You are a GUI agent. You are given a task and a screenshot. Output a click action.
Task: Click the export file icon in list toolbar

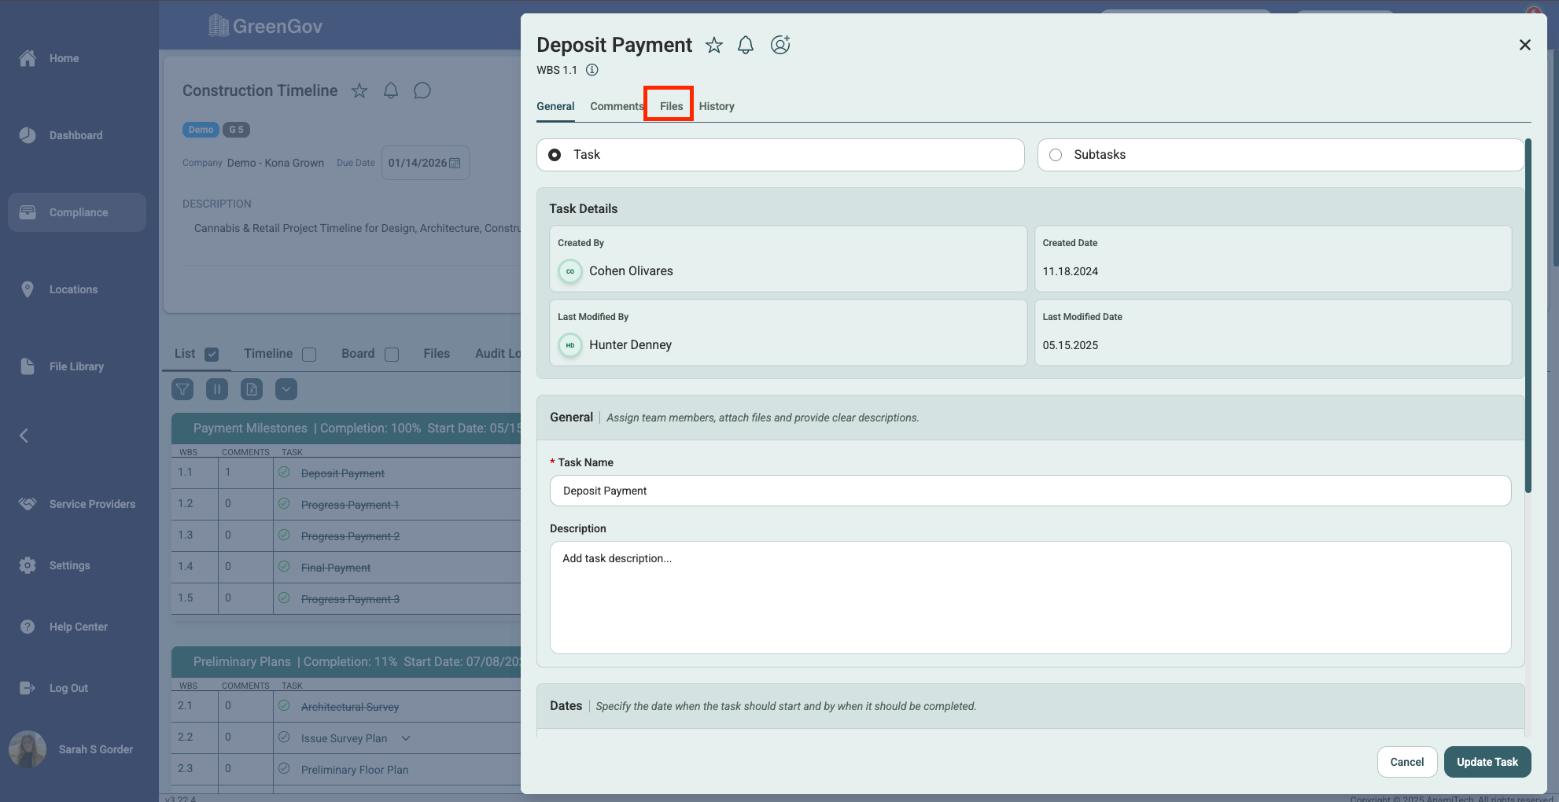click(x=252, y=389)
